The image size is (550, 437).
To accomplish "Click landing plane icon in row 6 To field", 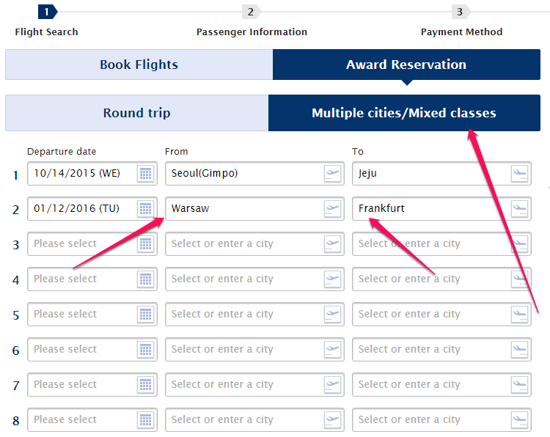I will [x=519, y=350].
